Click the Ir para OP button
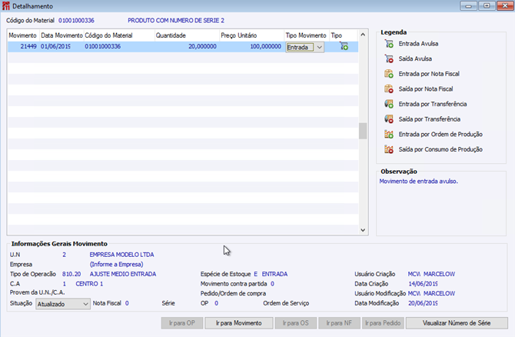The height and width of the screenshot is (337, 515). point(182,323)
